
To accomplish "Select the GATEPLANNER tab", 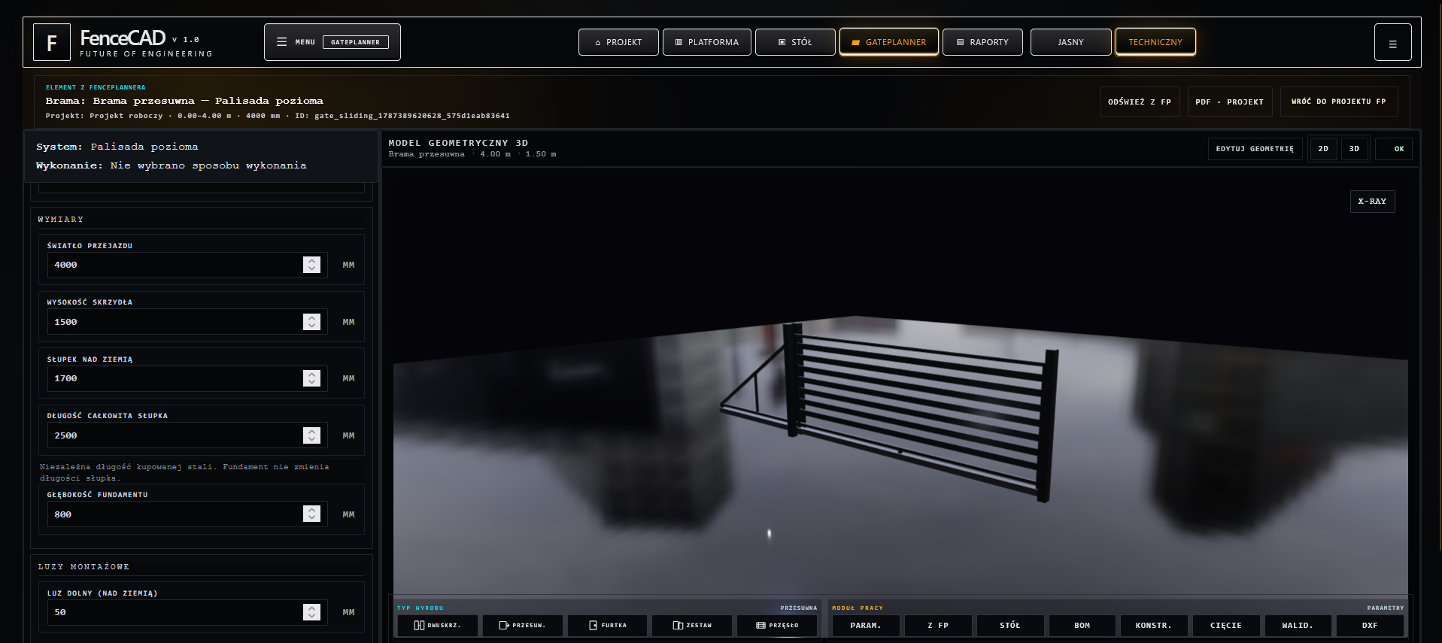I will (889, 42).
